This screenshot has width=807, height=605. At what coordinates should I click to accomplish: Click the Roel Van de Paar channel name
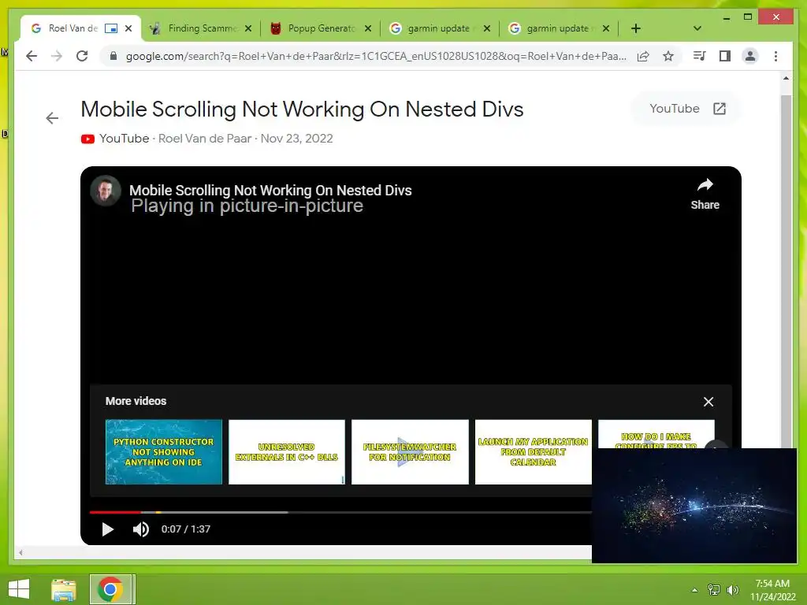[205, 139]
